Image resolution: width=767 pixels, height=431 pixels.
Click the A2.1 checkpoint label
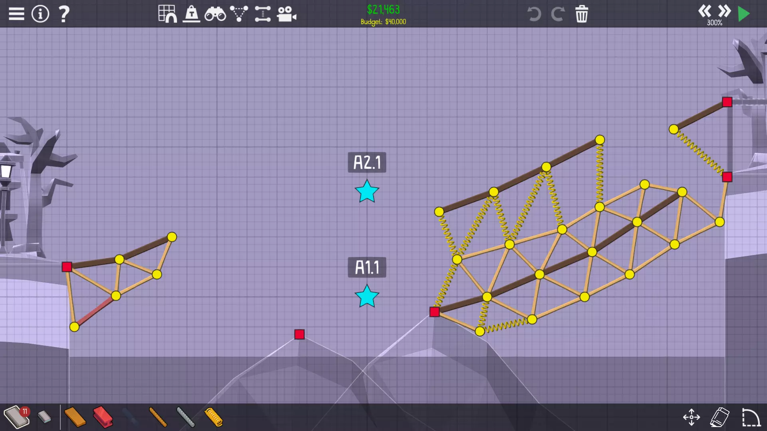[x=367, y=162]
